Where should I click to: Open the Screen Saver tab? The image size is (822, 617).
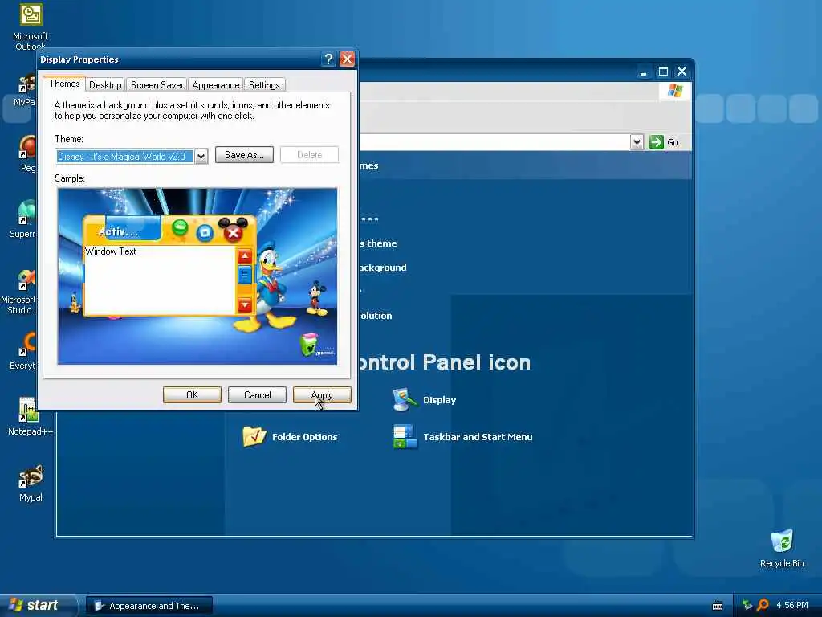[x=157, y=85]
